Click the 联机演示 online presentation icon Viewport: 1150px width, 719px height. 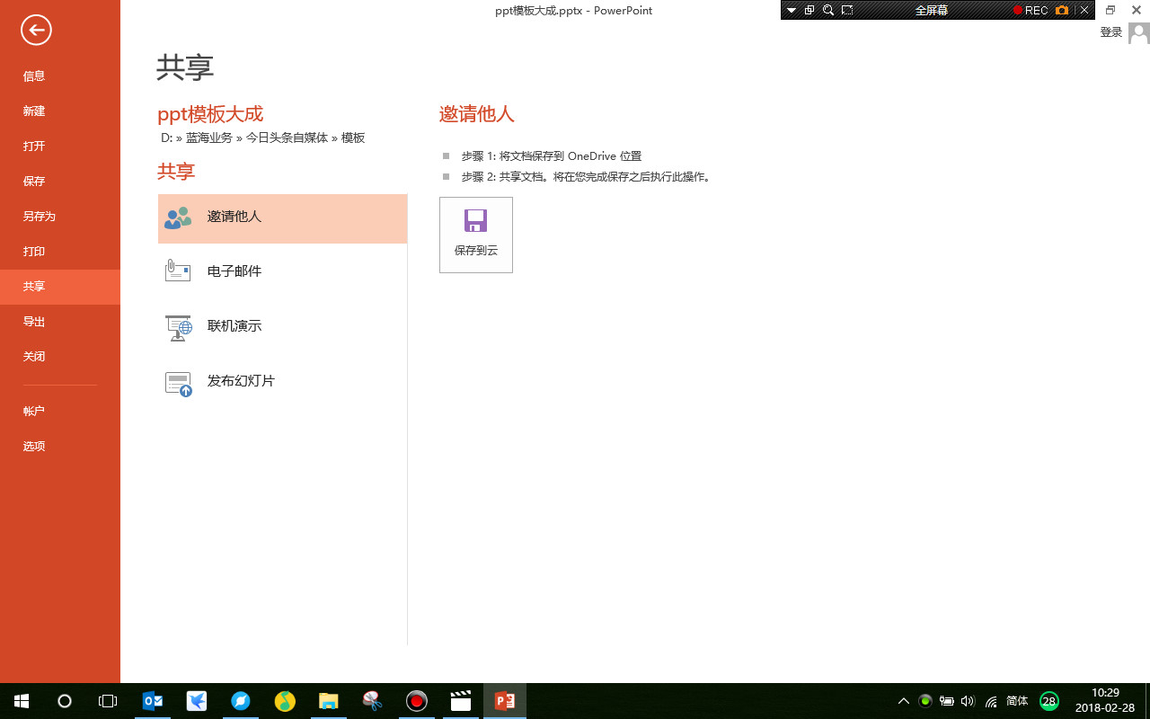pos(178,326)
